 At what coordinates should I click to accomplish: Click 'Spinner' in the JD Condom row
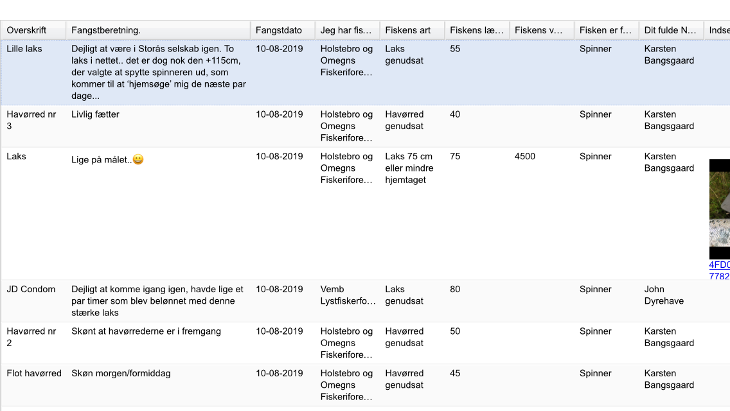pyautogui.click(x=596, y=289)
